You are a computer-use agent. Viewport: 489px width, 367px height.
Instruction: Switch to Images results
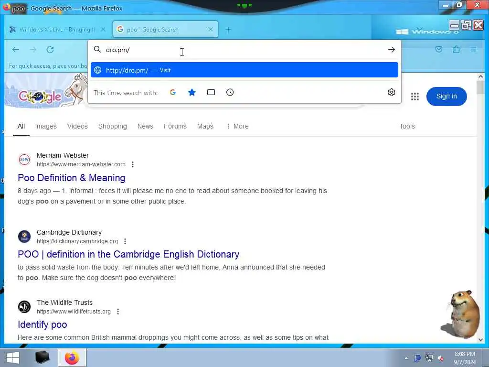[x=46, y=126]
